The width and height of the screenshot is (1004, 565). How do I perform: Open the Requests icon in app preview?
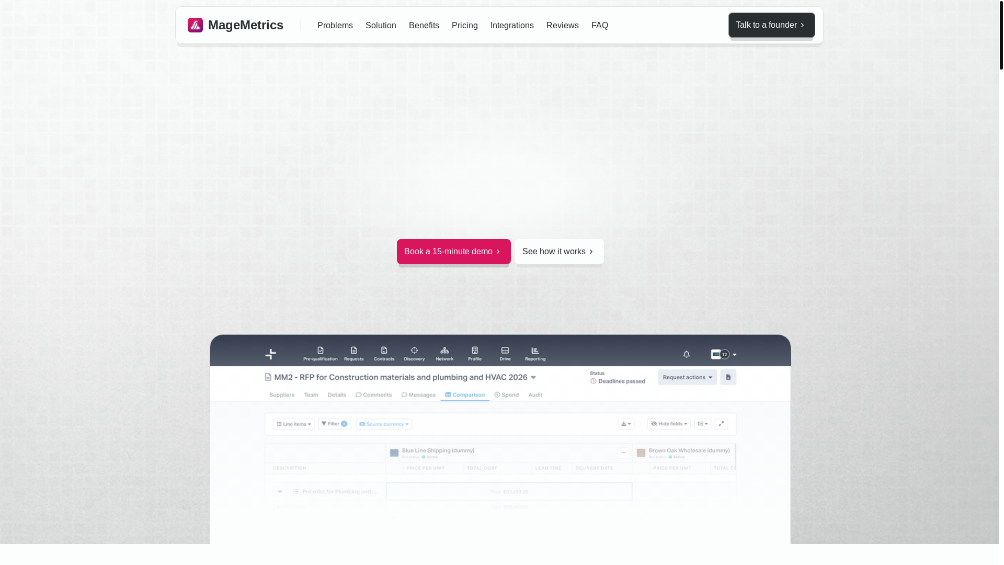tap(353, 354)
